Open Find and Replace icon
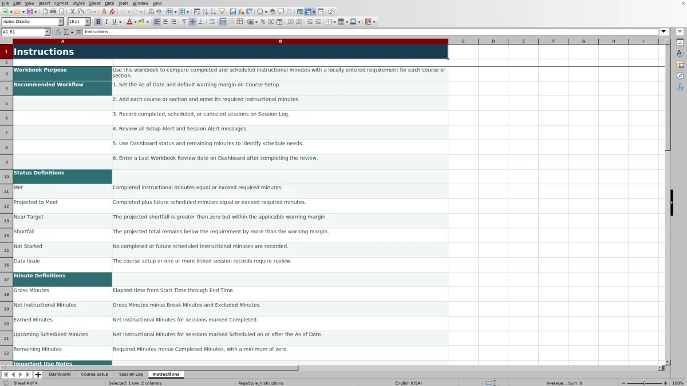687x386 pixels. [151, 11]
